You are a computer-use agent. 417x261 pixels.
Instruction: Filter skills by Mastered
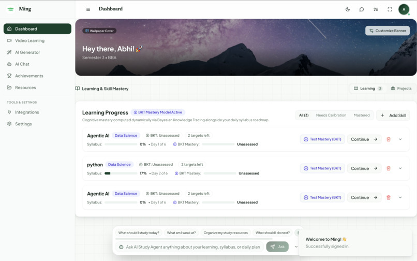point(362,115)
